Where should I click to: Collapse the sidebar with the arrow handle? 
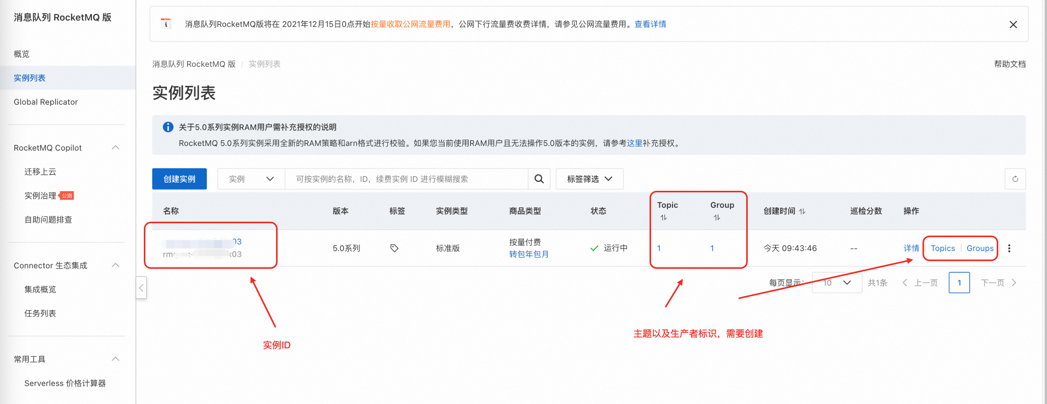click(141, 288)
